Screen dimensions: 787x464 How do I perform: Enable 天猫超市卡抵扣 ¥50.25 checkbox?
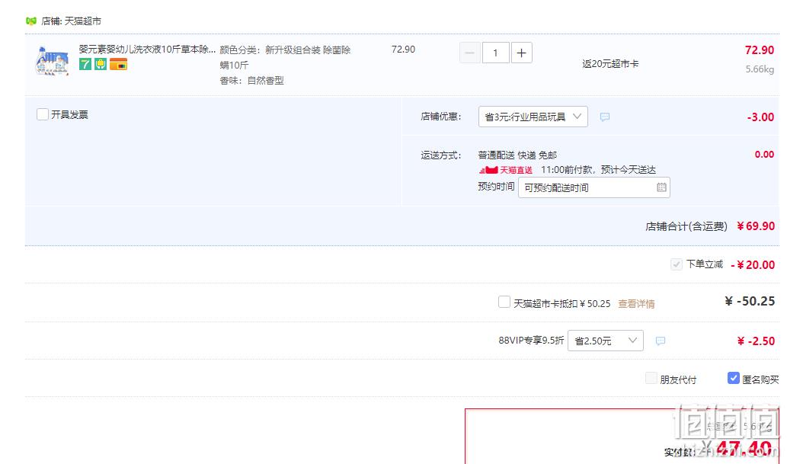[504, 302]
